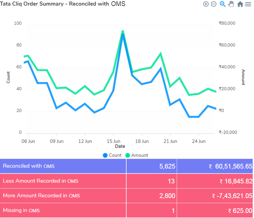The image size is (254, 218).
Task: Click the 09 Jun date axis label
Action: [57, 141]
